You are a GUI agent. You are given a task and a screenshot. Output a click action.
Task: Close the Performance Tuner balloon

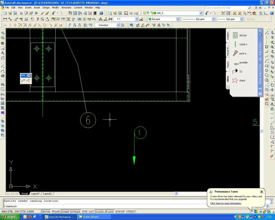[262, 192]
